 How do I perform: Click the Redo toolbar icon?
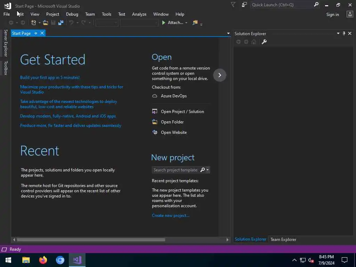pos(83,23)
